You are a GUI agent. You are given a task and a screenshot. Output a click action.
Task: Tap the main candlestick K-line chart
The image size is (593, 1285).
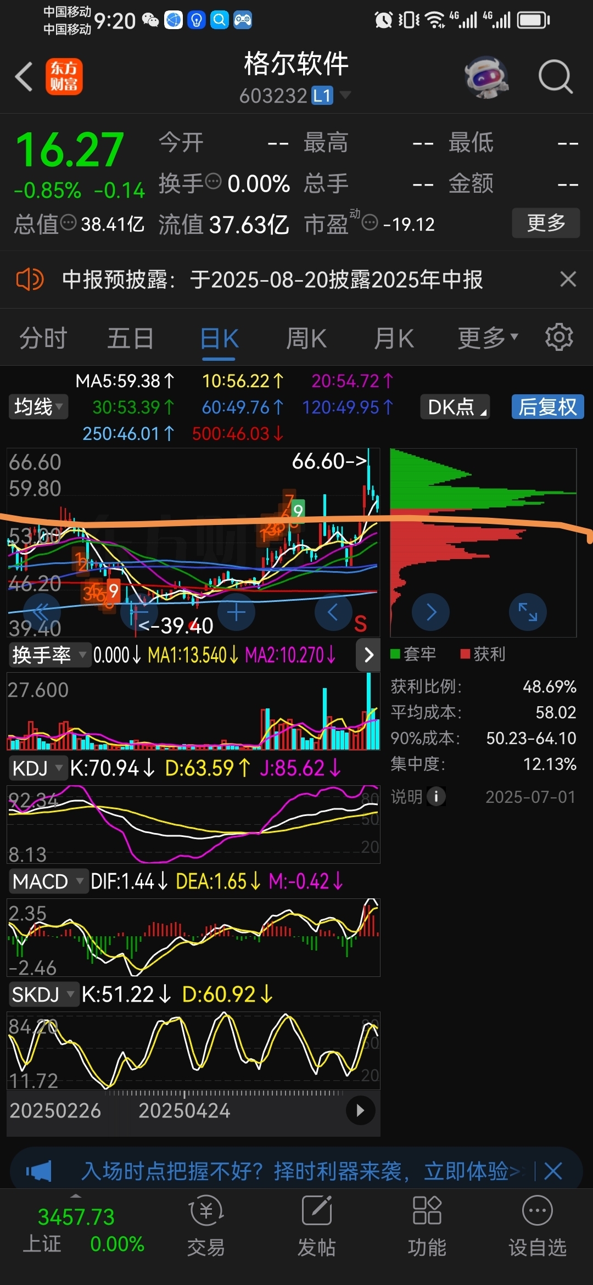coord(193,543)
